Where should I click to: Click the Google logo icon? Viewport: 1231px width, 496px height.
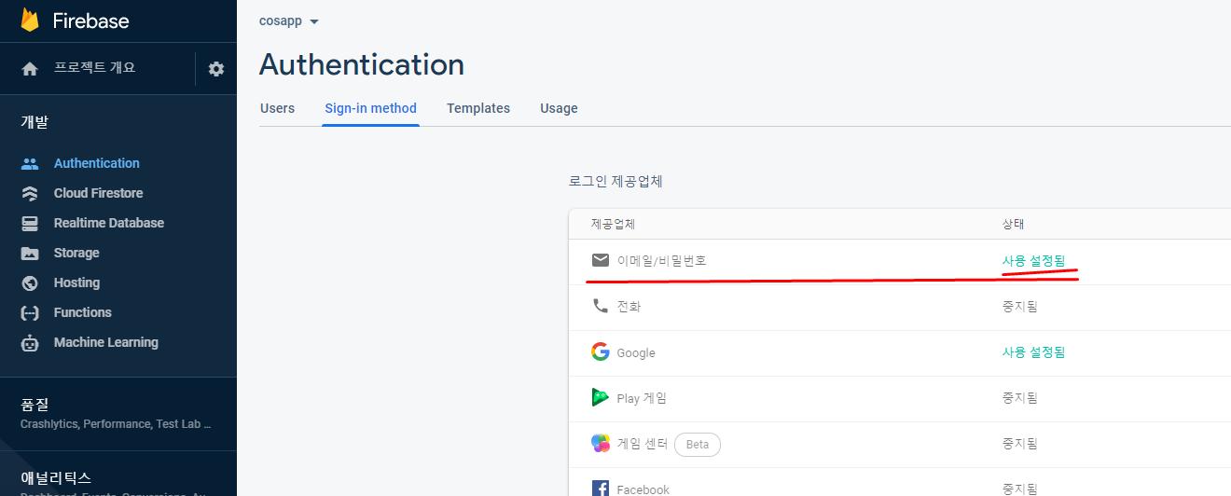[601, 351]
